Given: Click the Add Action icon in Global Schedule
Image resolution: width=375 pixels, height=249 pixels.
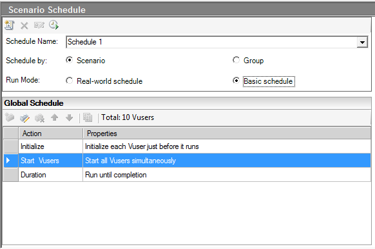Looking at the screenshot, I should 10,117.
